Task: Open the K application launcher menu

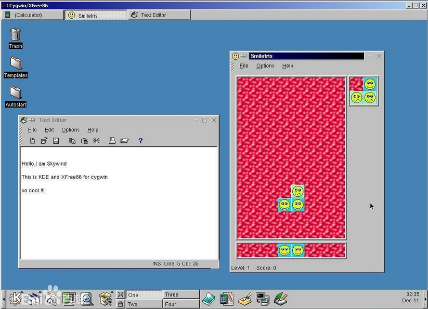Action: point(15,299)
